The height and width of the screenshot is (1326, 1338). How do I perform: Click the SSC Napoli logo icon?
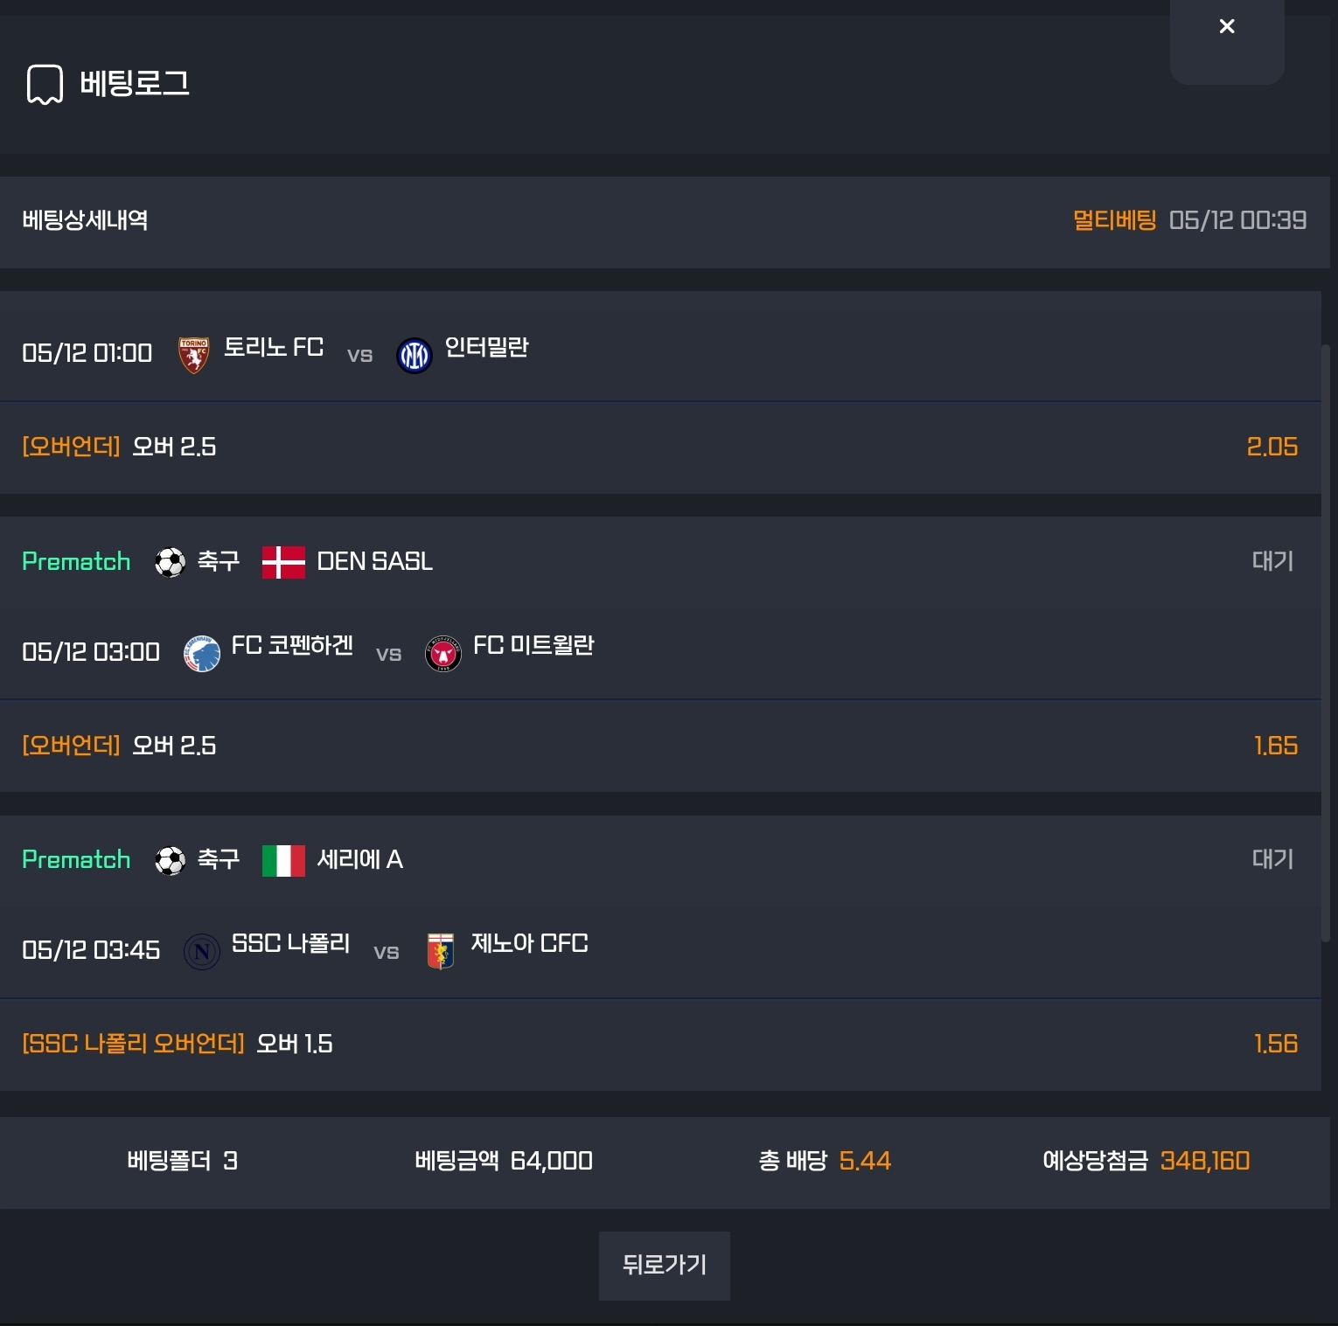202,952
